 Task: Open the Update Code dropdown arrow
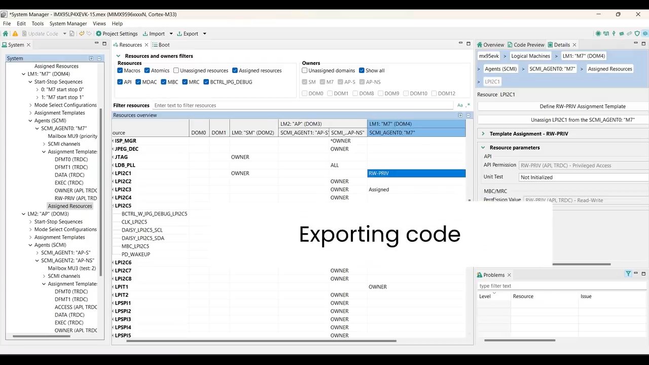coord(64,33)
